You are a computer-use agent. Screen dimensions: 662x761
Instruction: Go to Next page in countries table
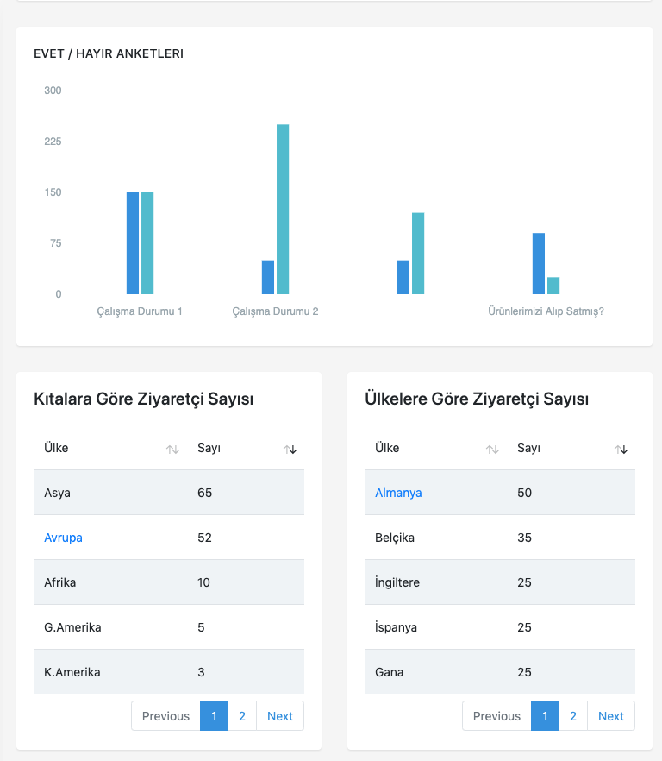coord(611,716)
